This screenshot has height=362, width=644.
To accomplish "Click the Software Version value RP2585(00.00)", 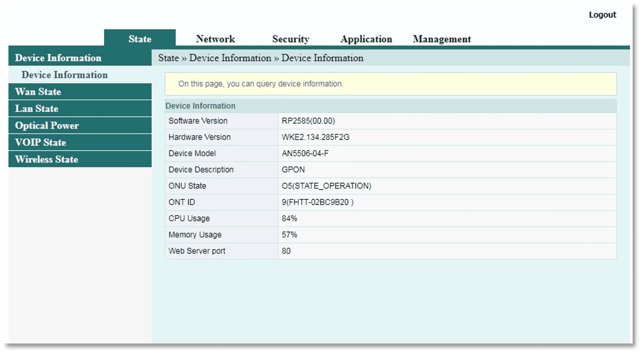I will click(x=308, y=121).
